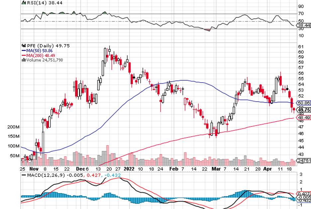The height and width of the screenshot is (209, 311).
Task: Click the Volume bars legend icon
Action: [23, 60]
